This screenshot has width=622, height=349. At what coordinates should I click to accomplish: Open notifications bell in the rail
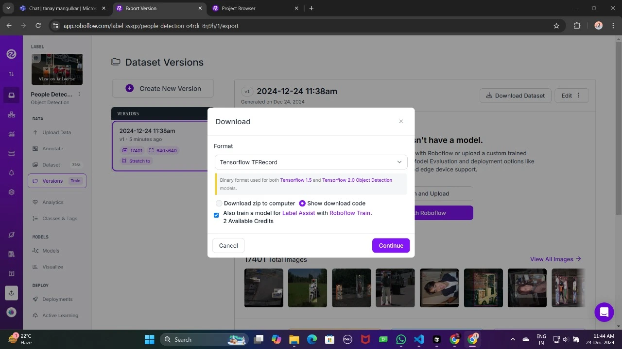point(11,173)
